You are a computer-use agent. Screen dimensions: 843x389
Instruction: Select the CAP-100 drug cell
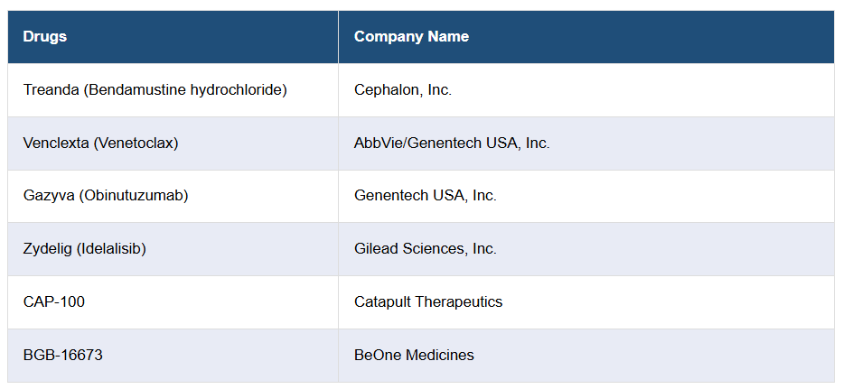point(54,302)
